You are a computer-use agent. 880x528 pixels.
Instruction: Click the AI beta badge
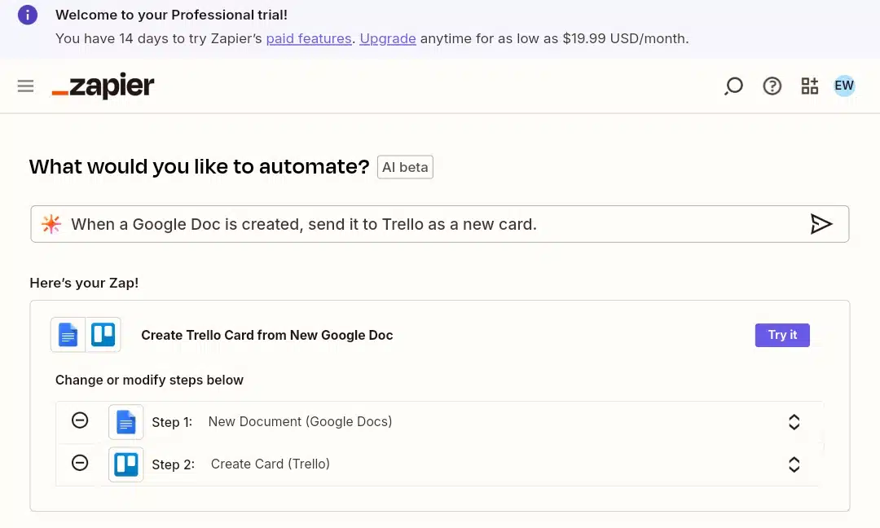(x=405, y=167)
